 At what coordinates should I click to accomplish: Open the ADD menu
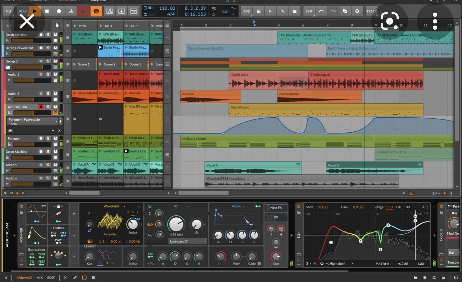tap(246, 11)
